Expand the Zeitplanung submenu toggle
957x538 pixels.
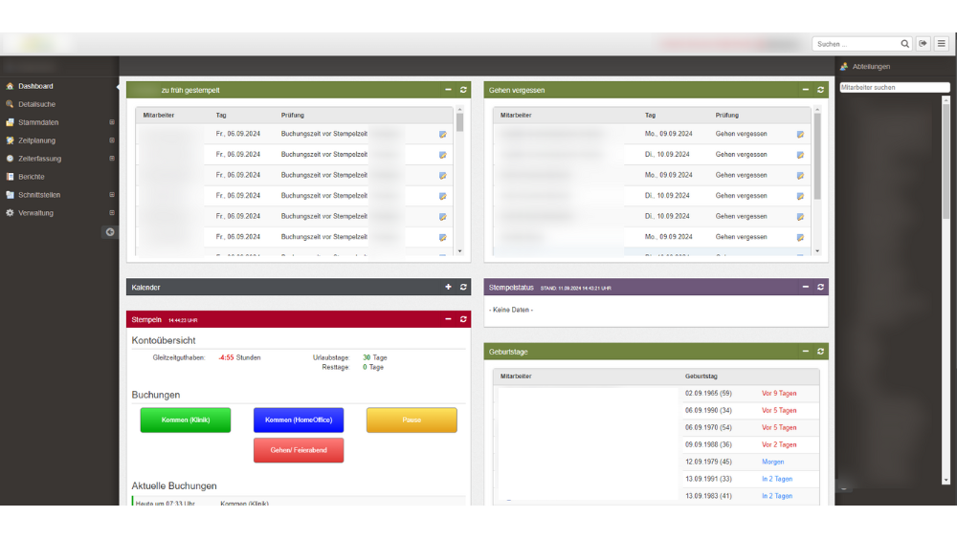click(112, 140)
